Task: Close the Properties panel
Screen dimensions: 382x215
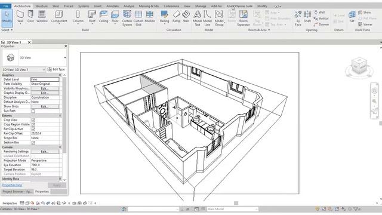Action: [x=66, y=46]
